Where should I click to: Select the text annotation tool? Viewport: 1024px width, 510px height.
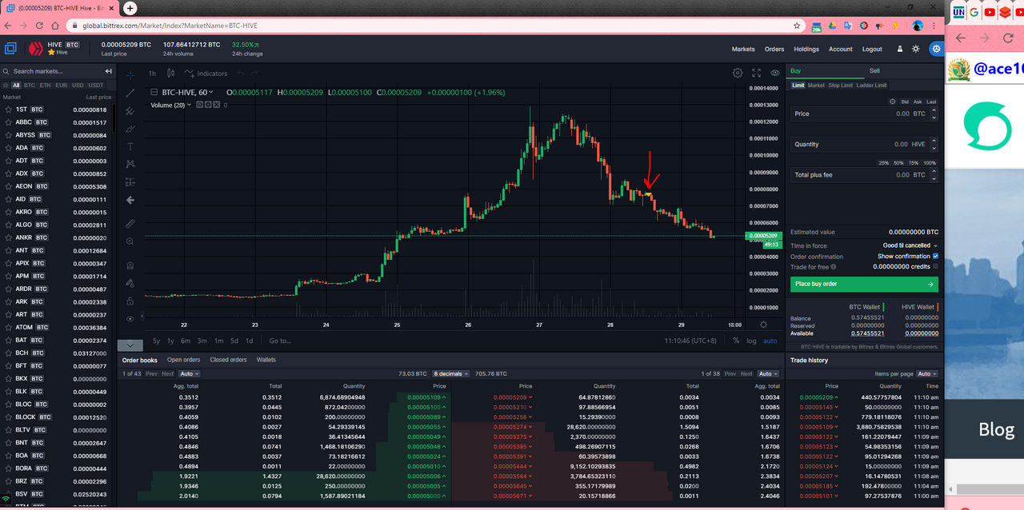(x=130, y=146)
